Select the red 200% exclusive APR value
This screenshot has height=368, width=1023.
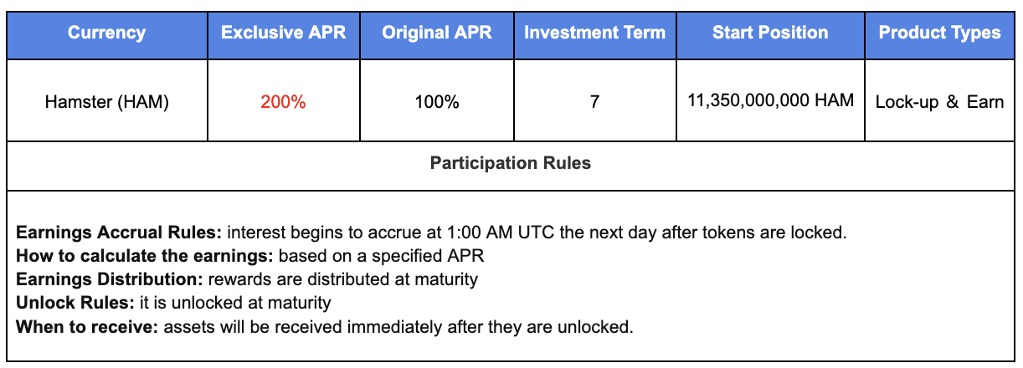pos(283,103)
